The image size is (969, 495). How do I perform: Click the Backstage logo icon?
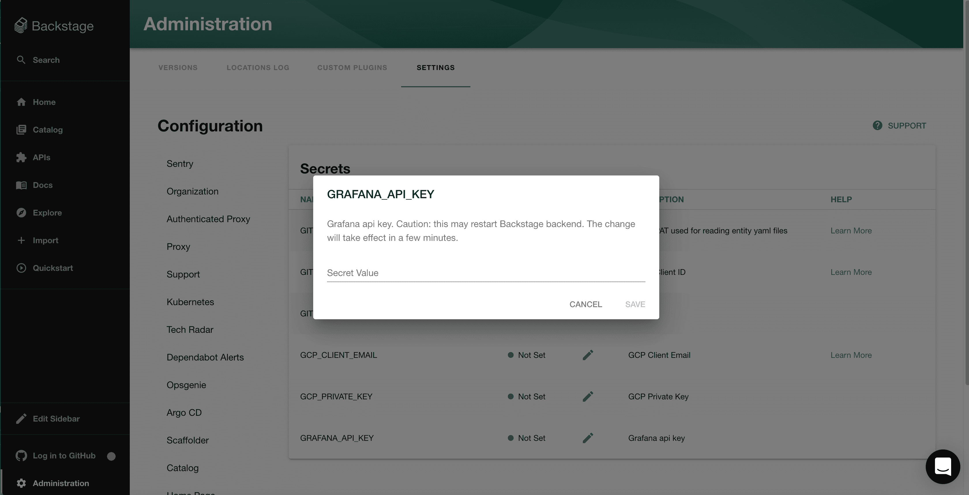[x=21, y=26]
